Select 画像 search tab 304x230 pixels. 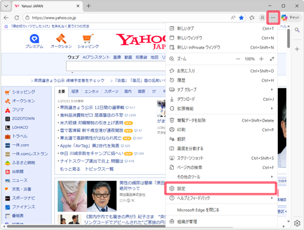point(117,57)
